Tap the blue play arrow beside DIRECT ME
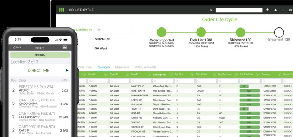The width and height of the screenshot is (293, 137). click(x=67, y=70)
